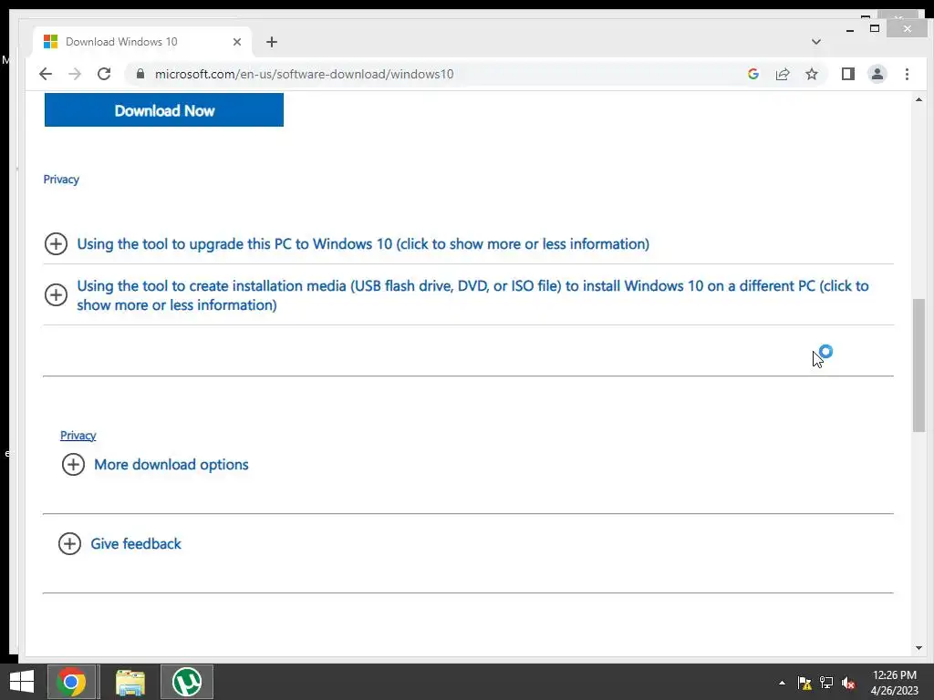
Task: Open the Chrome profile menu
Action: click(877, 74)
